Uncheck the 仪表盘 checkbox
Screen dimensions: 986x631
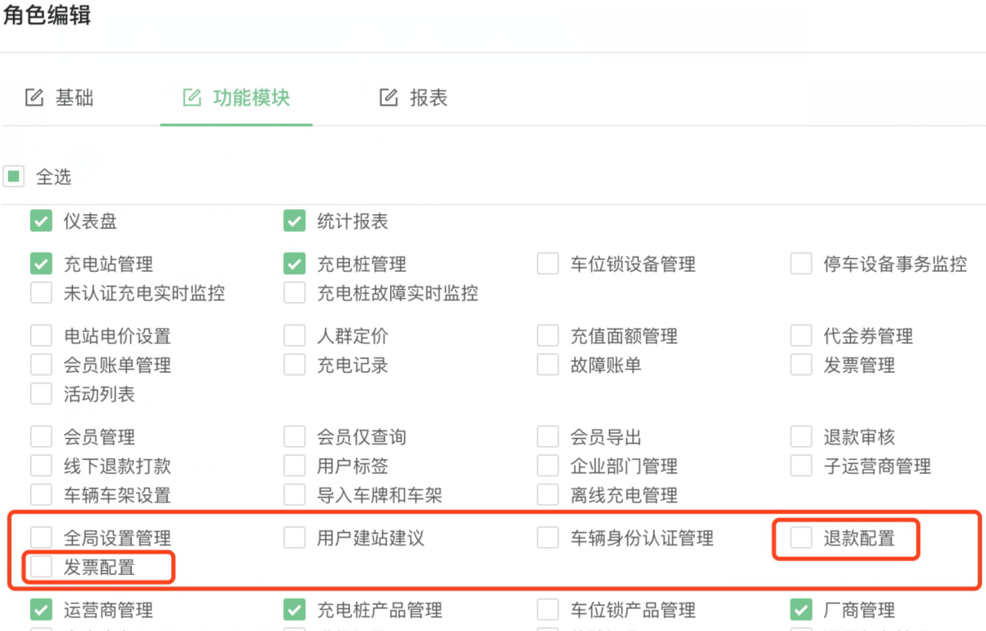coord(41,221)
